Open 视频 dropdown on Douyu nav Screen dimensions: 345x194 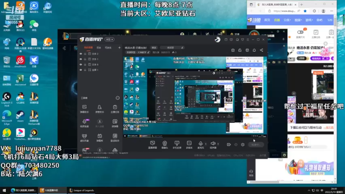tap(298, 20)
